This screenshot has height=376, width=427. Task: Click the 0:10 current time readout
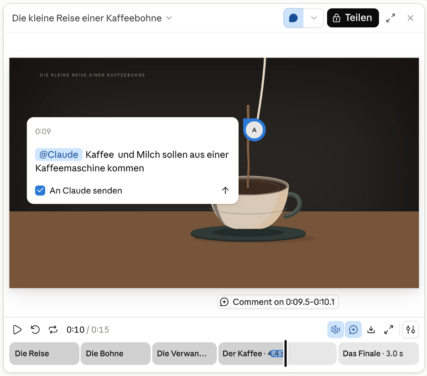click(75, 329)
